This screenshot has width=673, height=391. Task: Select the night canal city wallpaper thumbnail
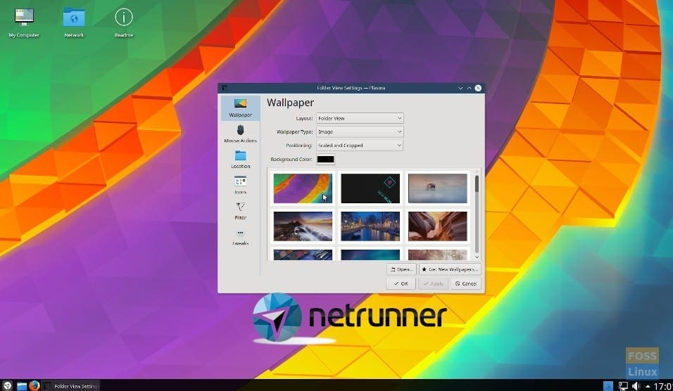click(370, 226)
